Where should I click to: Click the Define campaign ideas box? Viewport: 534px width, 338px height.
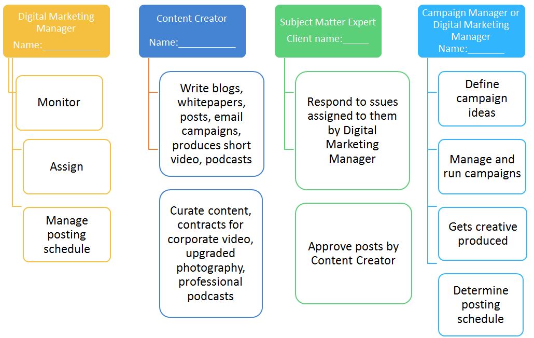pos(482,98)
